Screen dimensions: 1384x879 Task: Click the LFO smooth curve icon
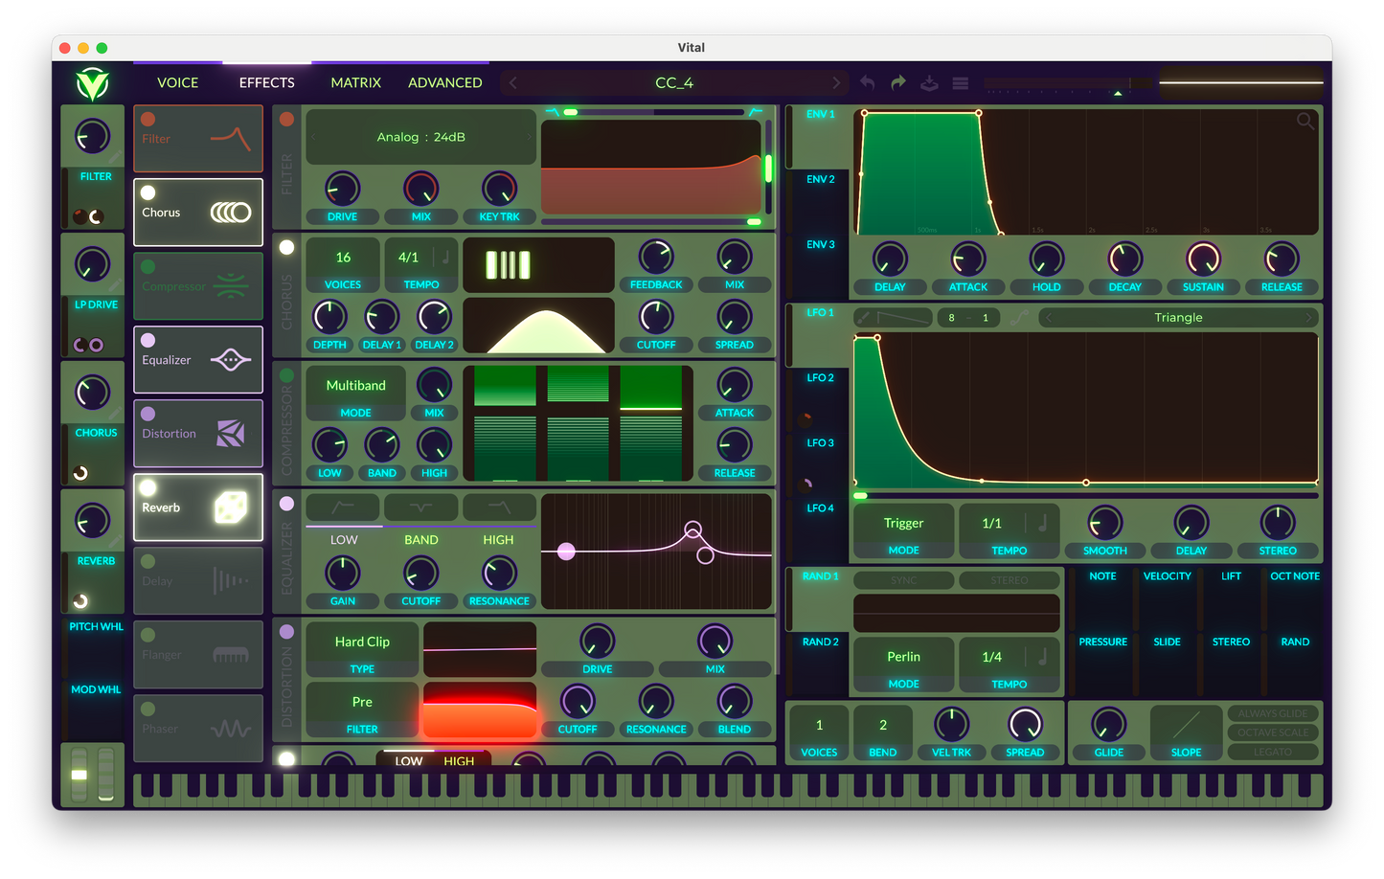pos(1019,318)
